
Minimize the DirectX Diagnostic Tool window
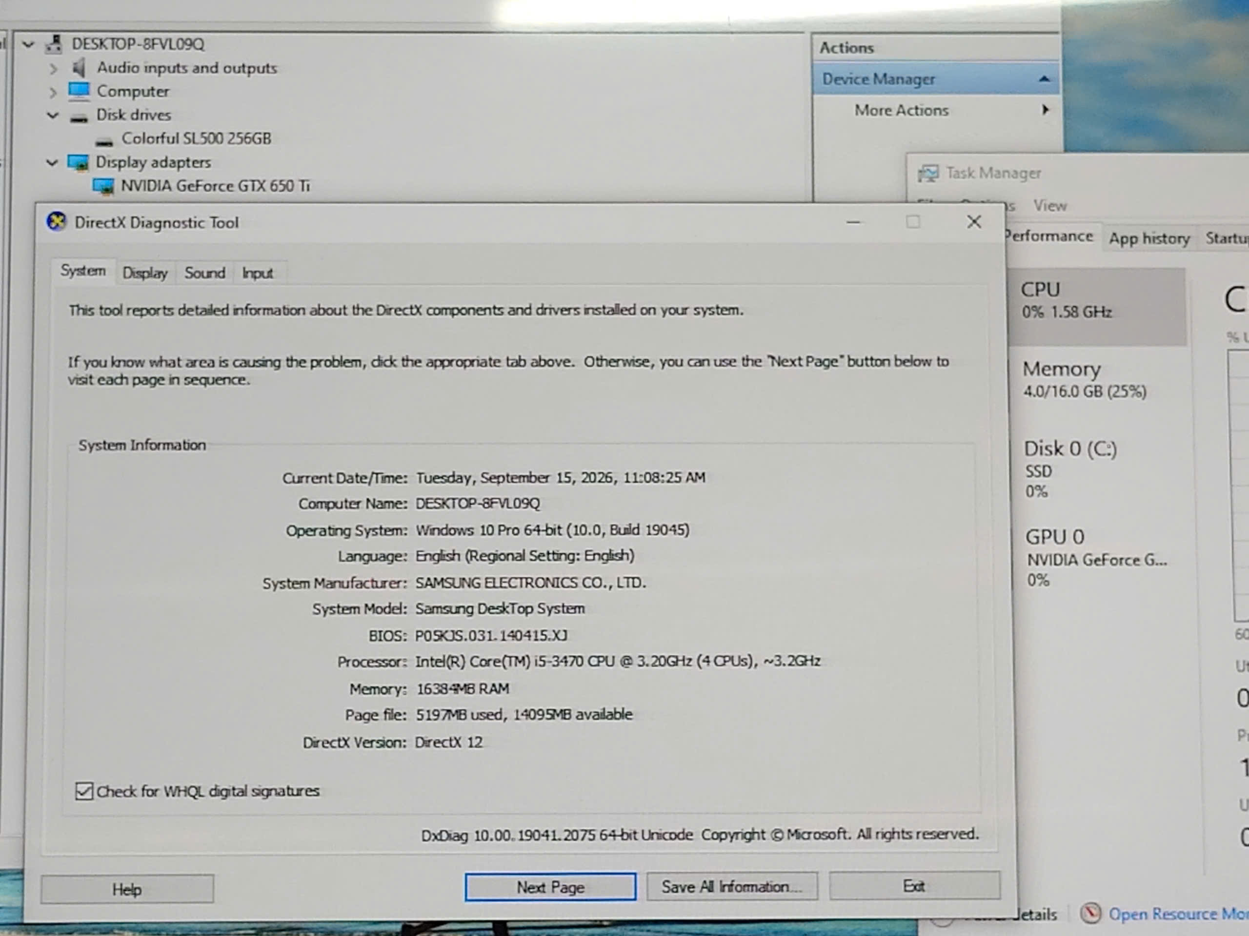tap(853, 222)
